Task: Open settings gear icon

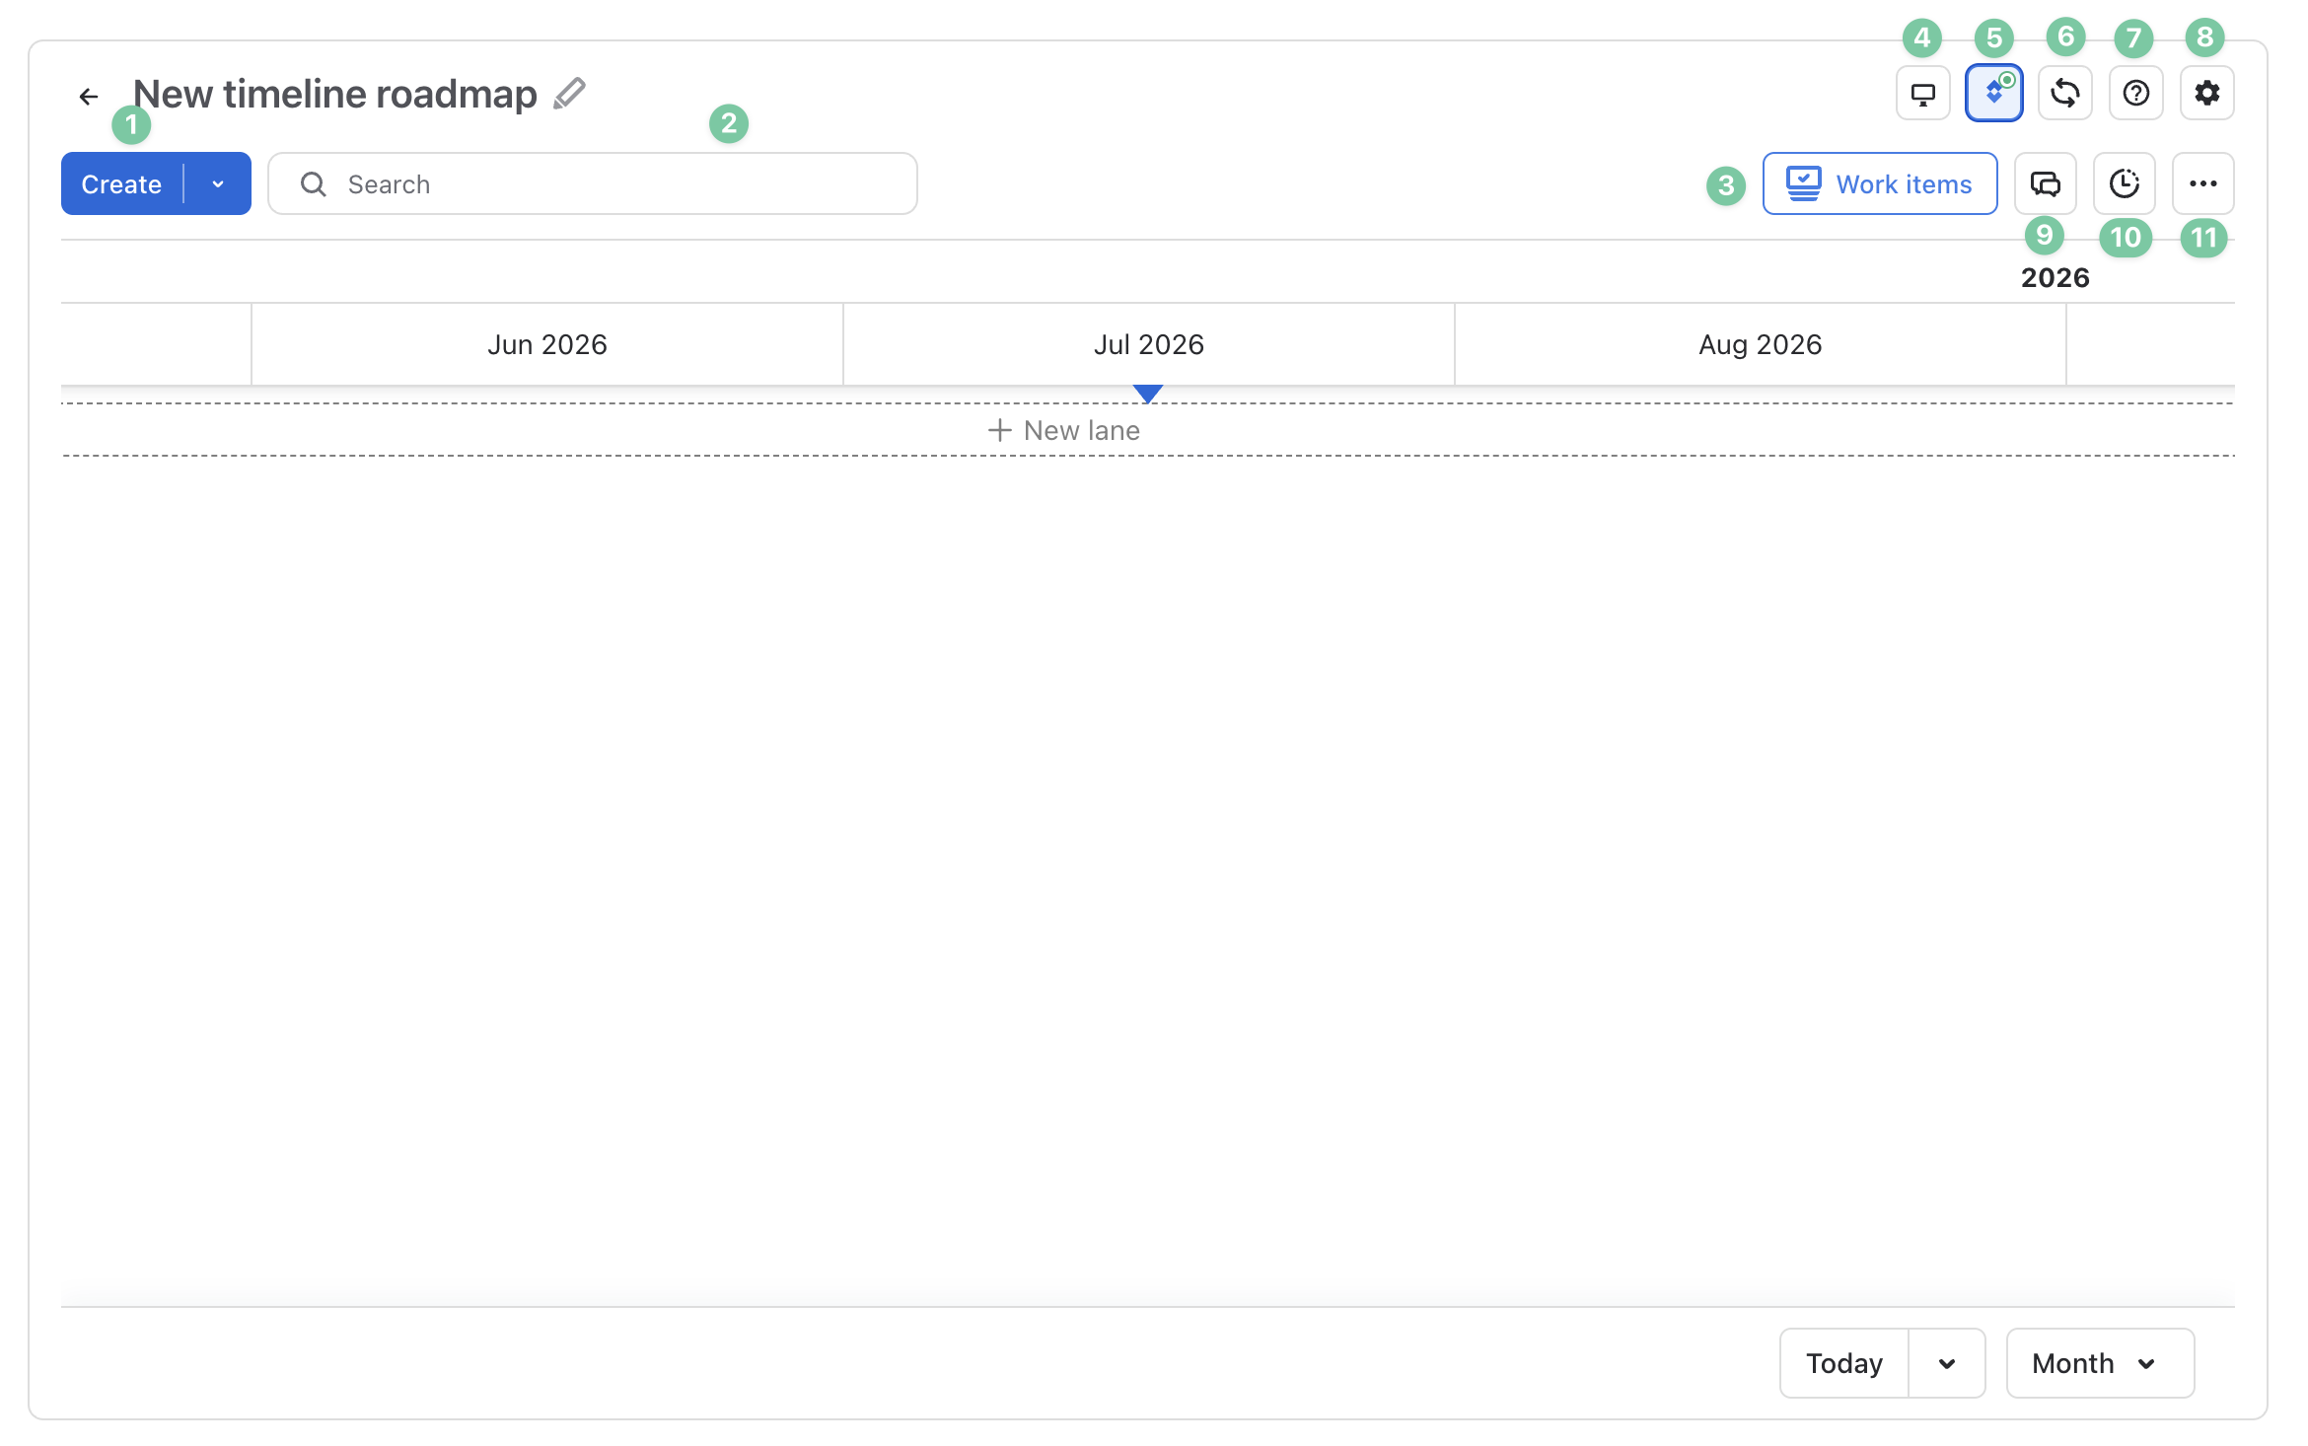Action: tap(2206, 94)
